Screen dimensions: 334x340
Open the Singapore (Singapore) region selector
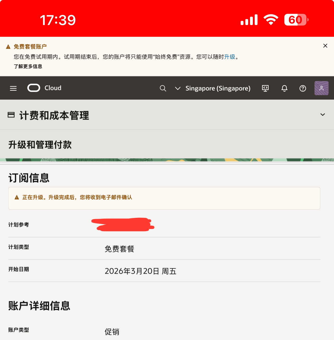[x=218, y=88]
